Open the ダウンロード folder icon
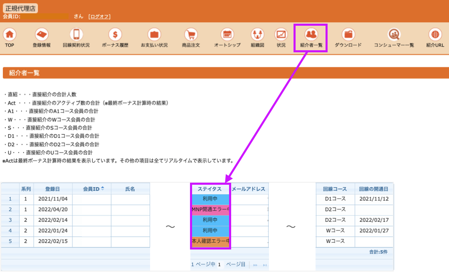The height and width of the screenshot is (274, 449). (348, 34)
